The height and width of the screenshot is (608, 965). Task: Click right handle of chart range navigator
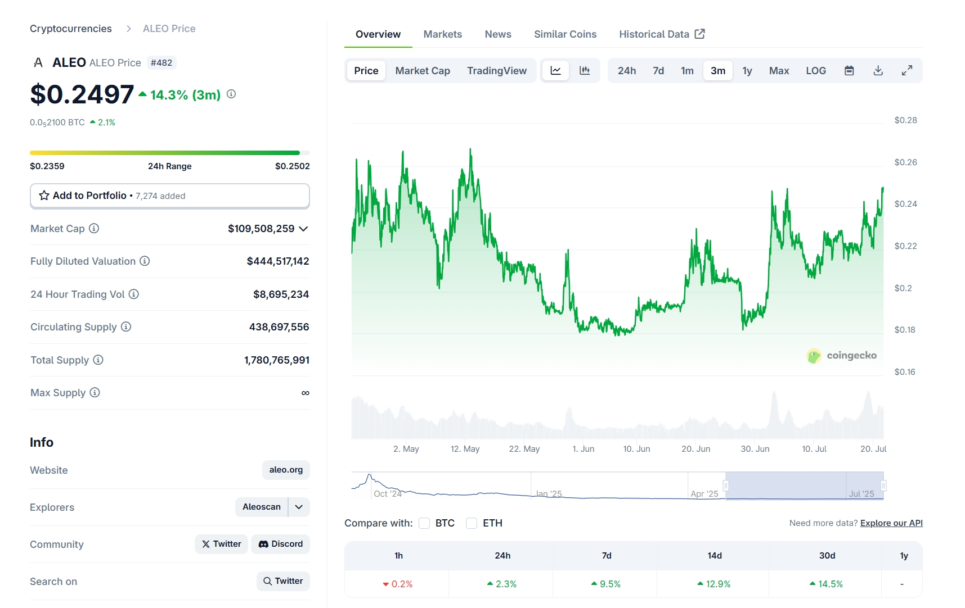pyautogui.click(x=883, y=486)
